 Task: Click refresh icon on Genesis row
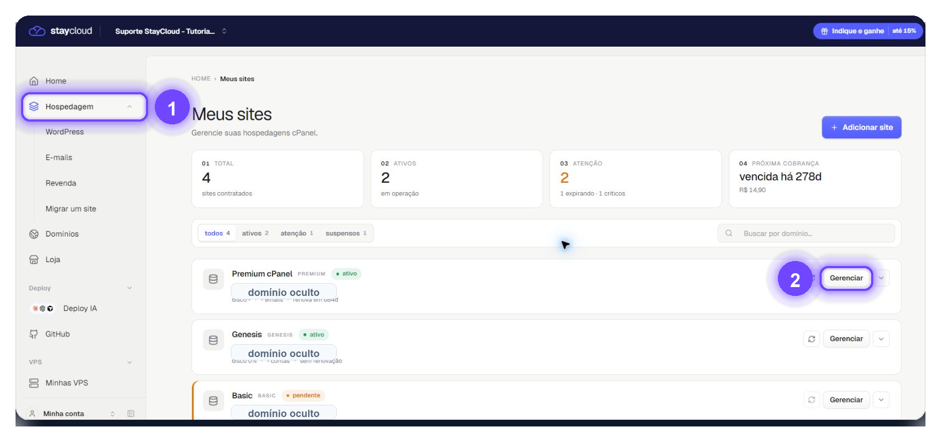click(812, 339)
